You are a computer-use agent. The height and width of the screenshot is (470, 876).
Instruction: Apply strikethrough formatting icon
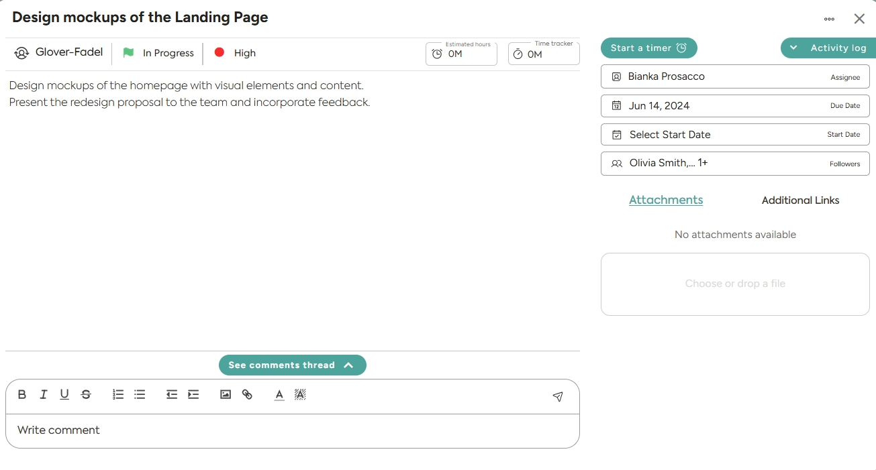pos(86,395)
